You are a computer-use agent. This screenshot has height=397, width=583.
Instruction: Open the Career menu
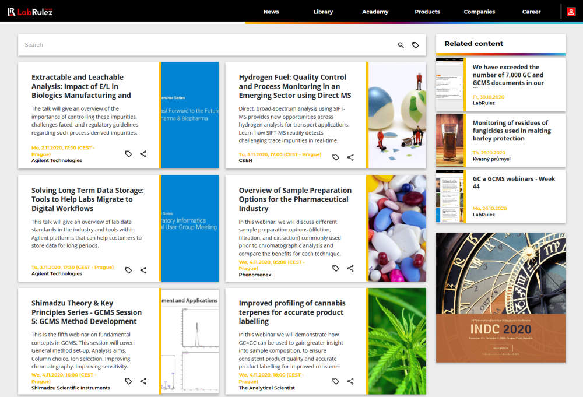click(531, 12)
